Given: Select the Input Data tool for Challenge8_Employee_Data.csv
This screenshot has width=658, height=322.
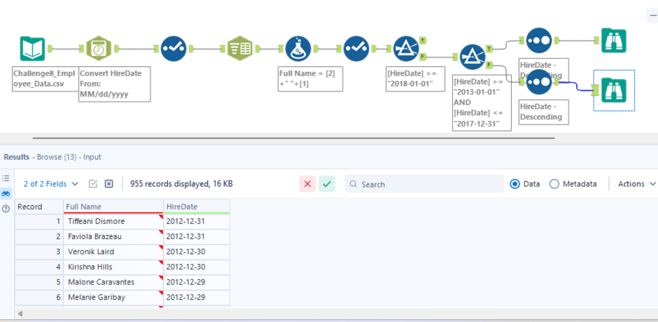Looking at the screenshot, I should tap(32, 49).
